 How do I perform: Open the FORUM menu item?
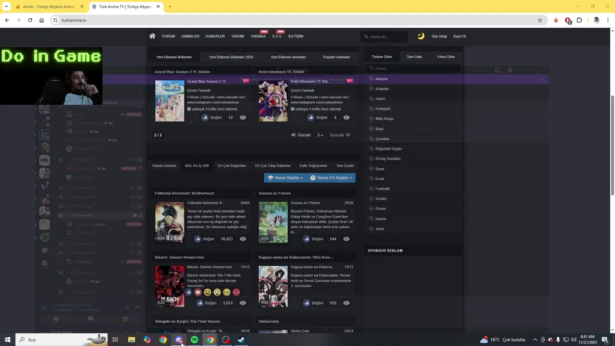click(x=168, y=37)
